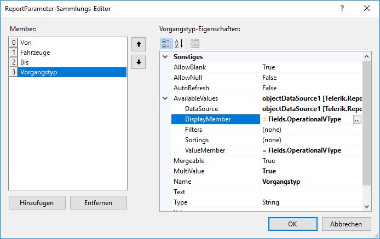Close the ReportParameter editor dialog
This screenshot has width=380, height=239.
coord(365,9)
